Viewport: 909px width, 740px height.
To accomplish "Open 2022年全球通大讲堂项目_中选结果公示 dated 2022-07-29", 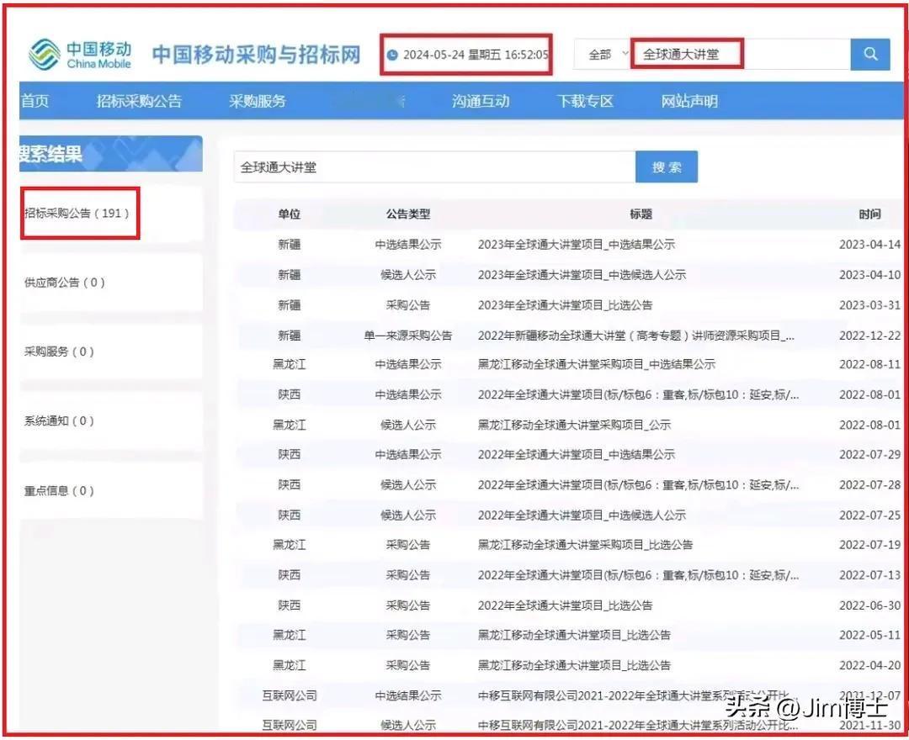I will click(577, 455).
